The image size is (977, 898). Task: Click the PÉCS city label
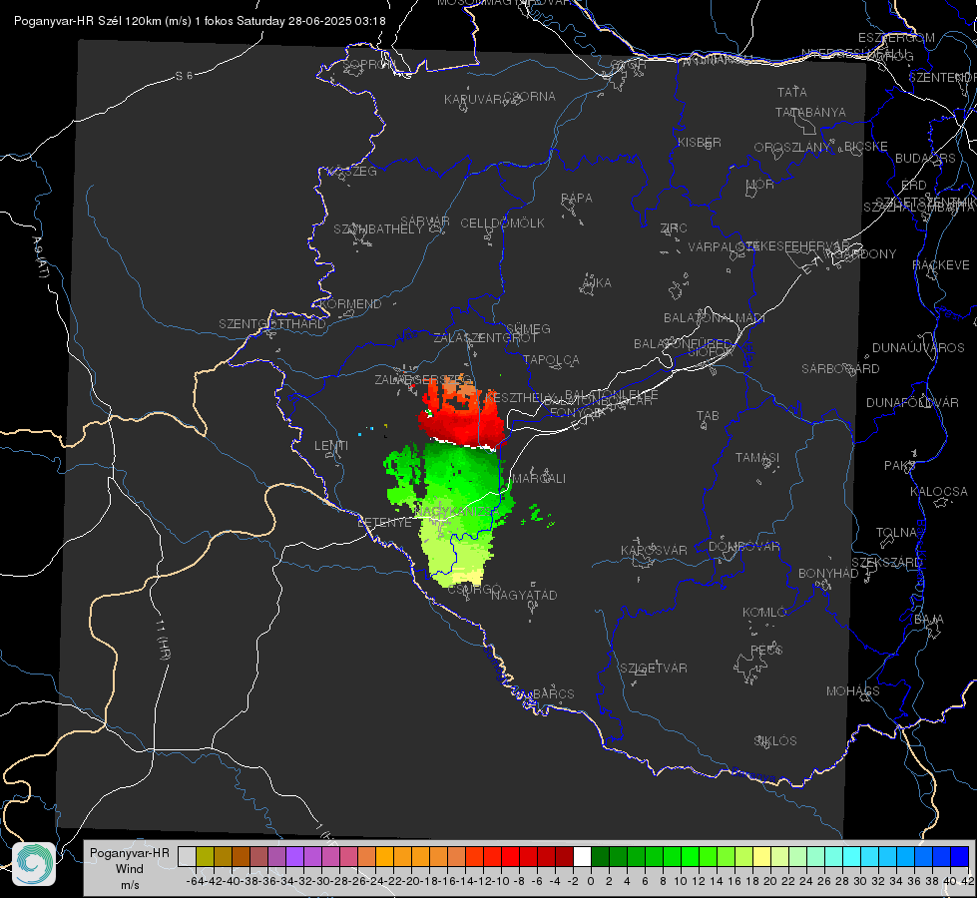pyautogui.click(x=765, y=650)
